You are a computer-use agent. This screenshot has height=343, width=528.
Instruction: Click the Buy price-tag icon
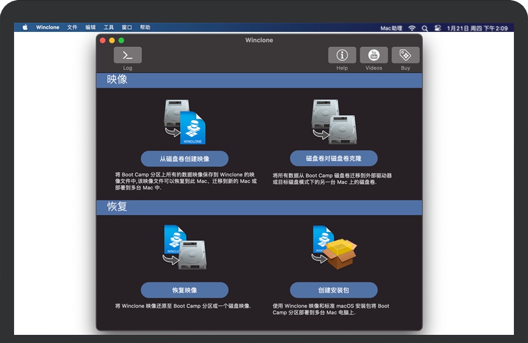tap(405, 55)
